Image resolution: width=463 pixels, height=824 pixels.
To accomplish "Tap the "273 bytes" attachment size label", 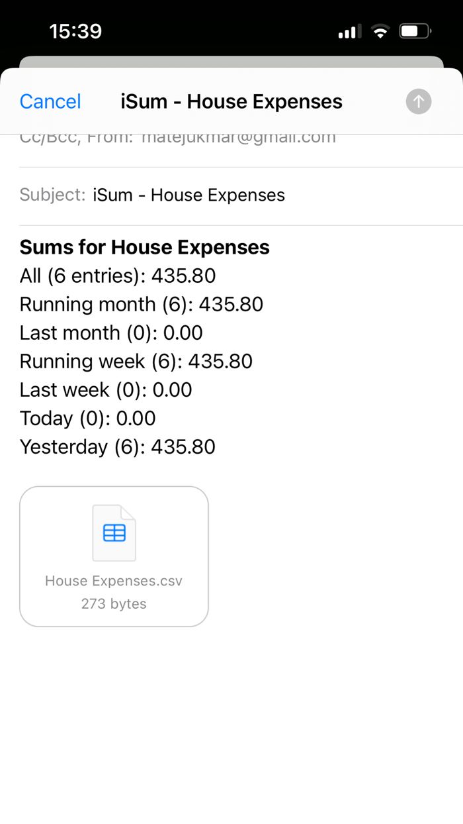I will 114,603.
